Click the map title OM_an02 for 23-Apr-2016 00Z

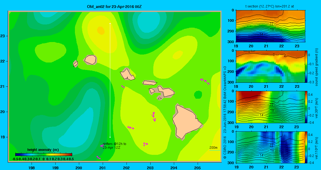[114, 6]
